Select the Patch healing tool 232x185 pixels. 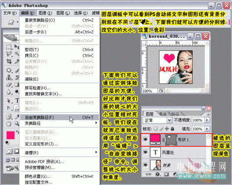[9, 70]
